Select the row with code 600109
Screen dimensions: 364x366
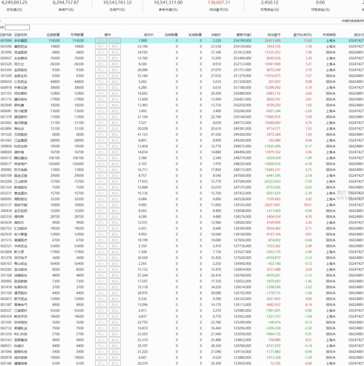[x=182, y=175]
